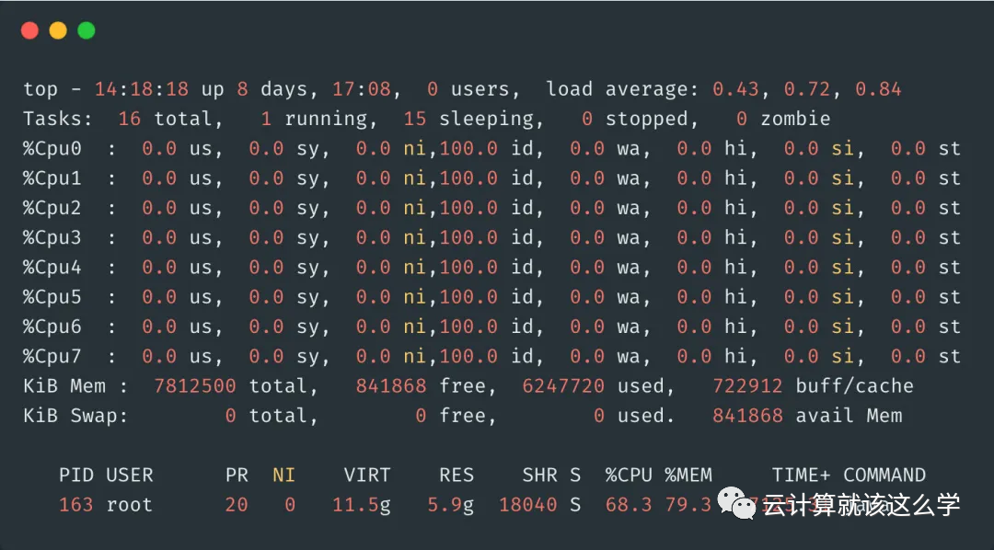Image resolution: width=994 pixels, height=550 pixels.
Task: Click the VIRT column header
Action: 367,476
